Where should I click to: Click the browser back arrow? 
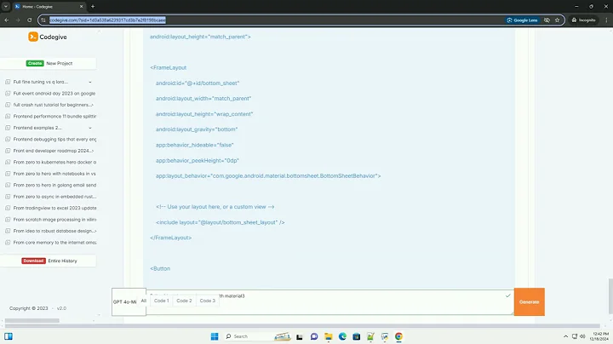coord(7,20)
